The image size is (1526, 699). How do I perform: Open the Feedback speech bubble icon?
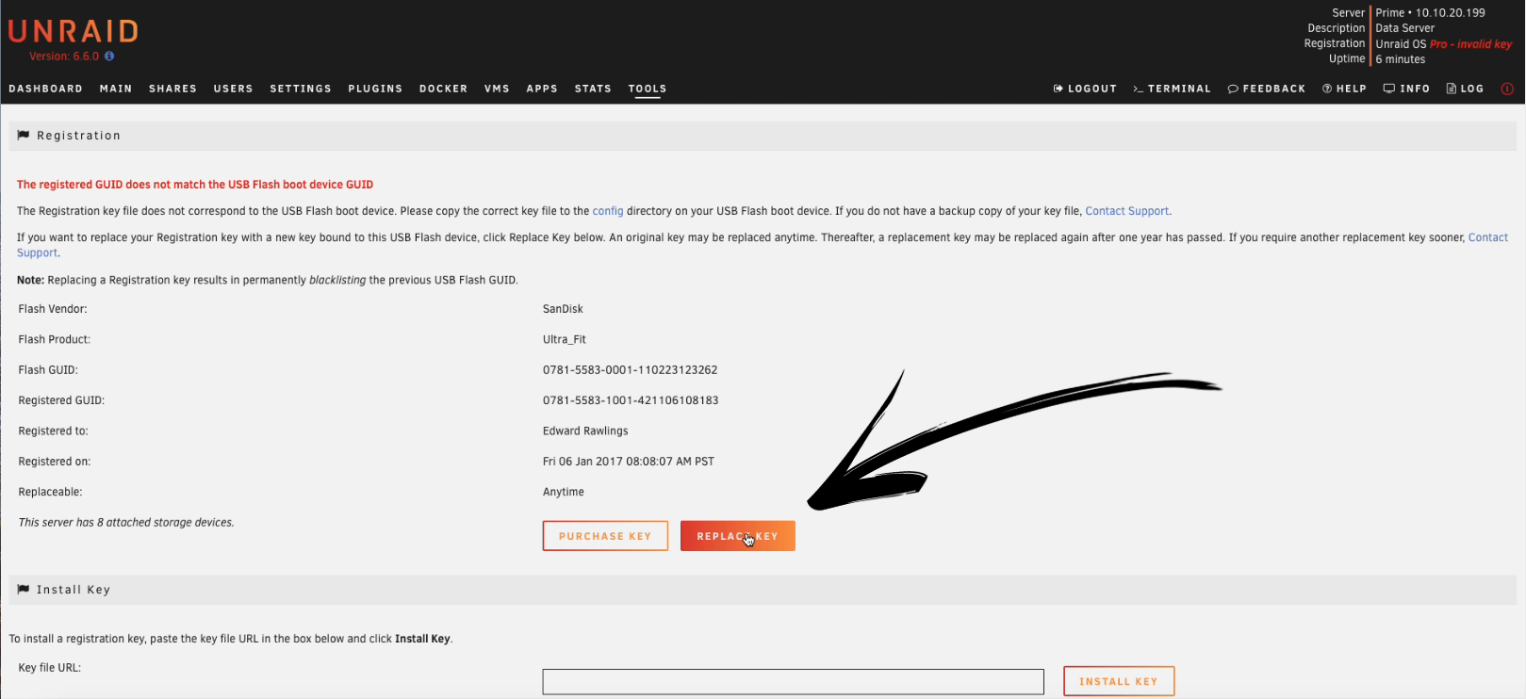(x=1233, y=89)
